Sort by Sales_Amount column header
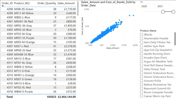Image resolution: width=176 pixels, height=99 pixels. tap(66, 3)
